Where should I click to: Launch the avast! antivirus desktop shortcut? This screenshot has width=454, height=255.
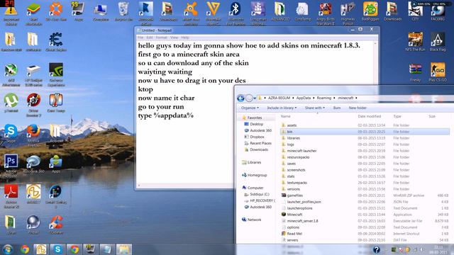191,12
